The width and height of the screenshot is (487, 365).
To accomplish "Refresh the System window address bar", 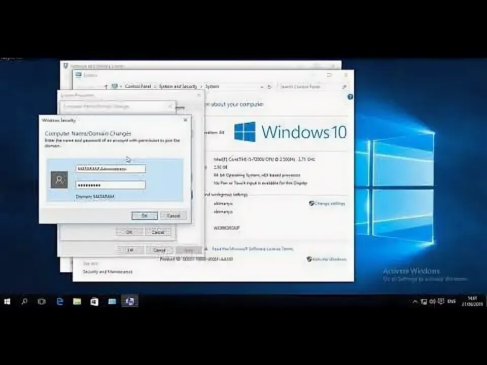I will (x=269, y=87).
